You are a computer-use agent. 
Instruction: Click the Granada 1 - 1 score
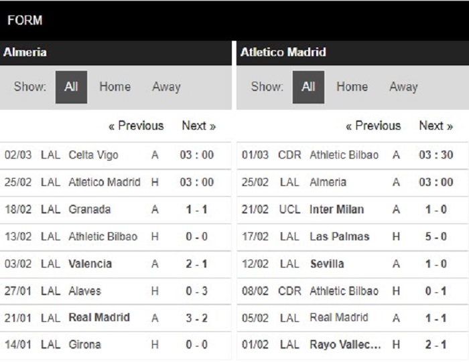pos(196,209)
